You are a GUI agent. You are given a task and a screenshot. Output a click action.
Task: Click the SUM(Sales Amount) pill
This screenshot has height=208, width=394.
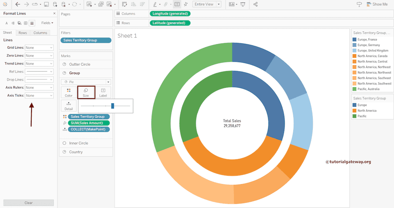89,123
